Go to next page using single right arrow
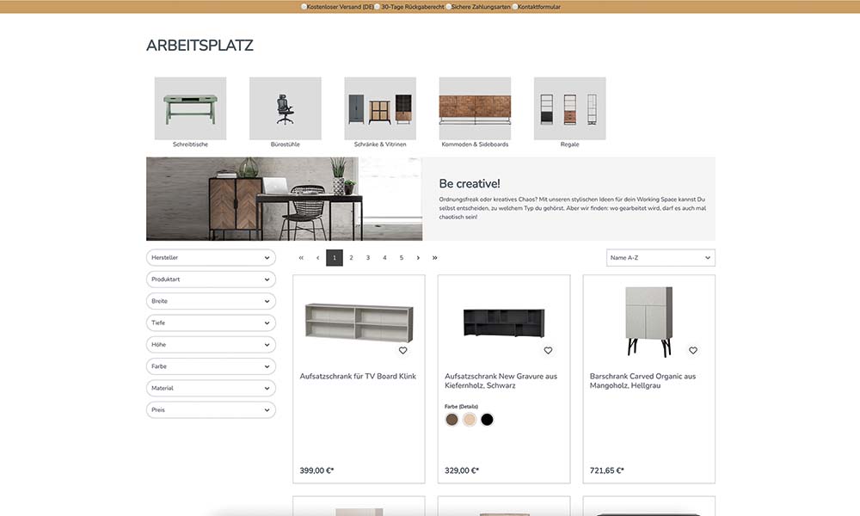The height and width of the screenshot is (516, 860). point(418,258)
